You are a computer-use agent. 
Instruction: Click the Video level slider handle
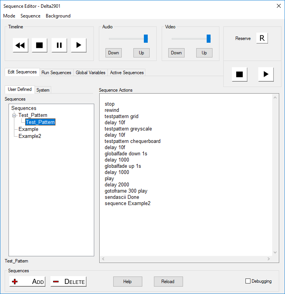(208, 38)
